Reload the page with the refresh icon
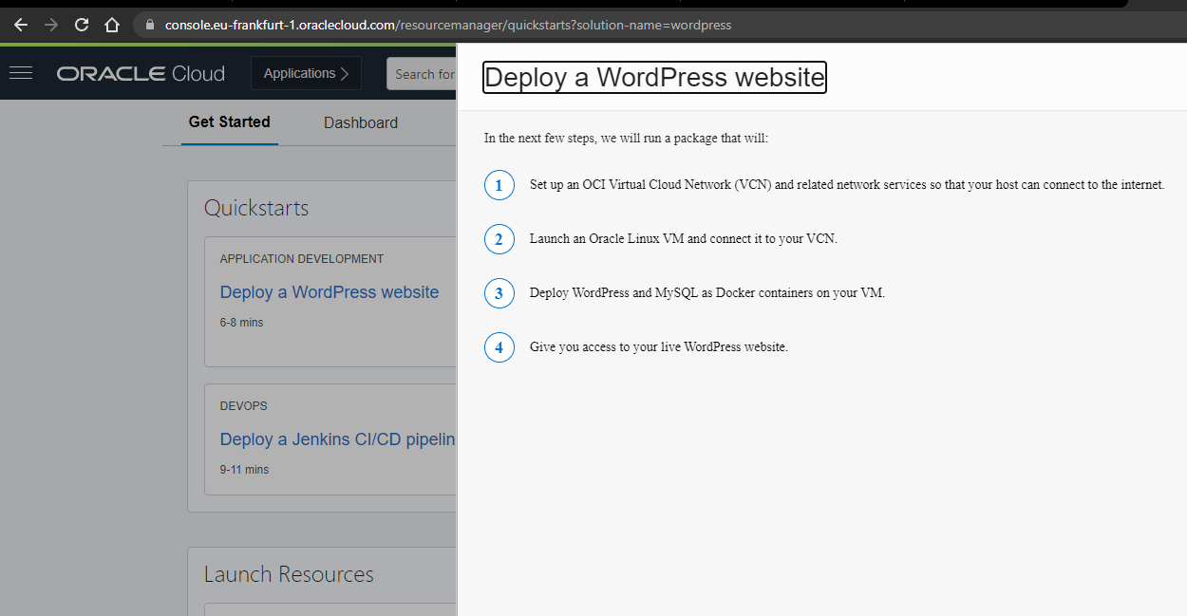The width and height of the screenshot is (1187, 616). tap(82, 25)
